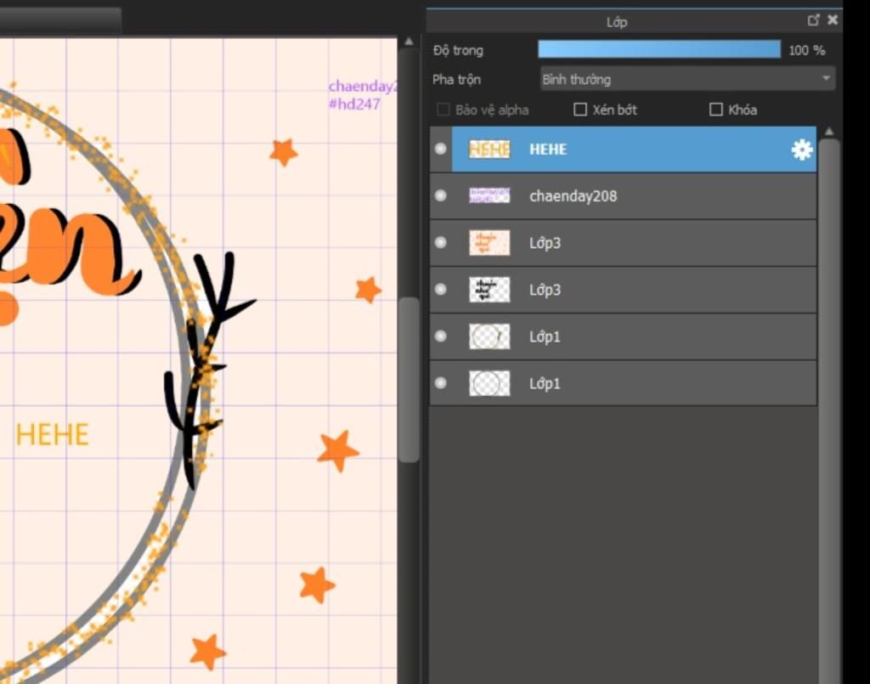Click the layer list scrollbar thumb
The image size is (870, 684).
pyautogui.click(x=829, y=410)
